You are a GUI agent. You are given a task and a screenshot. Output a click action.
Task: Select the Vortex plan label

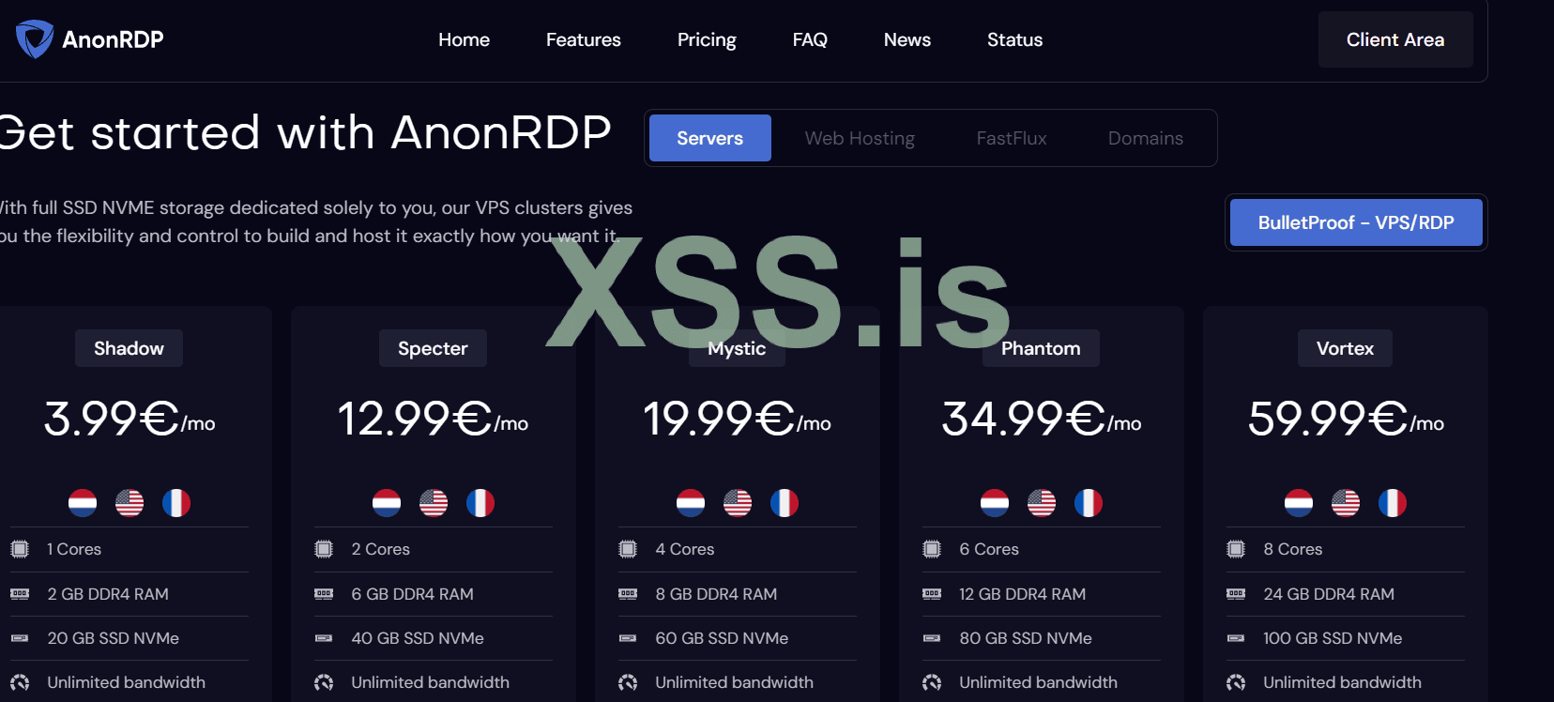[x=1345, y=348]
